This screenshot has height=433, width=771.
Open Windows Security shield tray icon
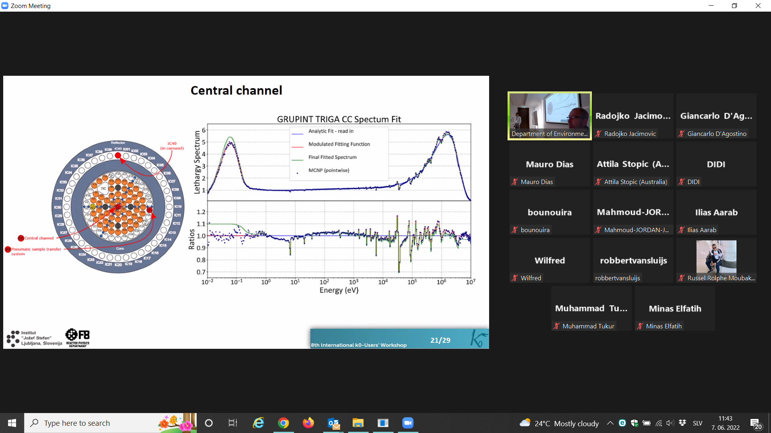tap(634, 423)
